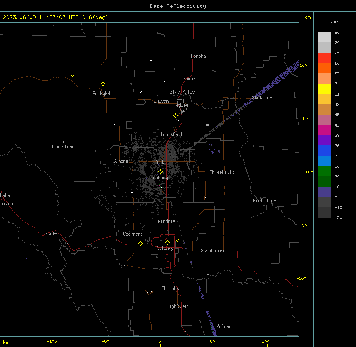Select the HighRiver label
This screenshot has height=347, width=356.
[178, 306]
